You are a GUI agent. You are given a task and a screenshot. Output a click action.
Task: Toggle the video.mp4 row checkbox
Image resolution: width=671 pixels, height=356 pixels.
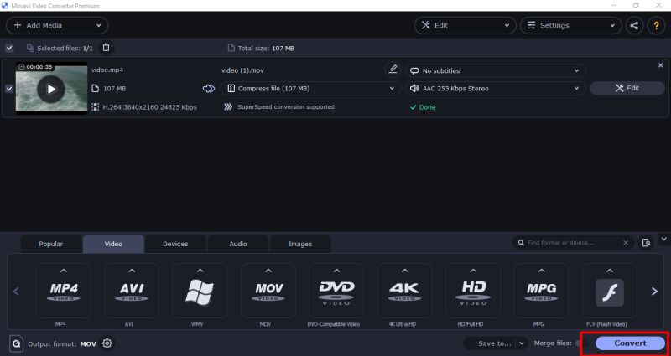click(x=9, y=89)
